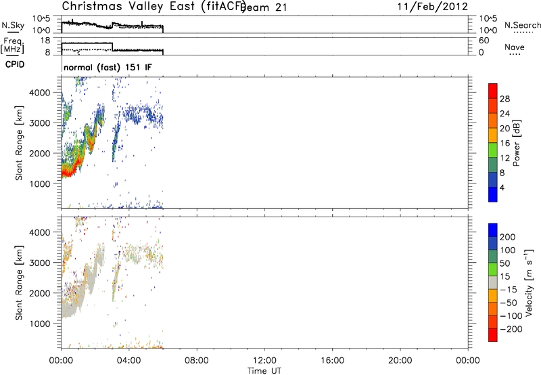Click the 'Power [dB]' colorbar label

point(516,143)
